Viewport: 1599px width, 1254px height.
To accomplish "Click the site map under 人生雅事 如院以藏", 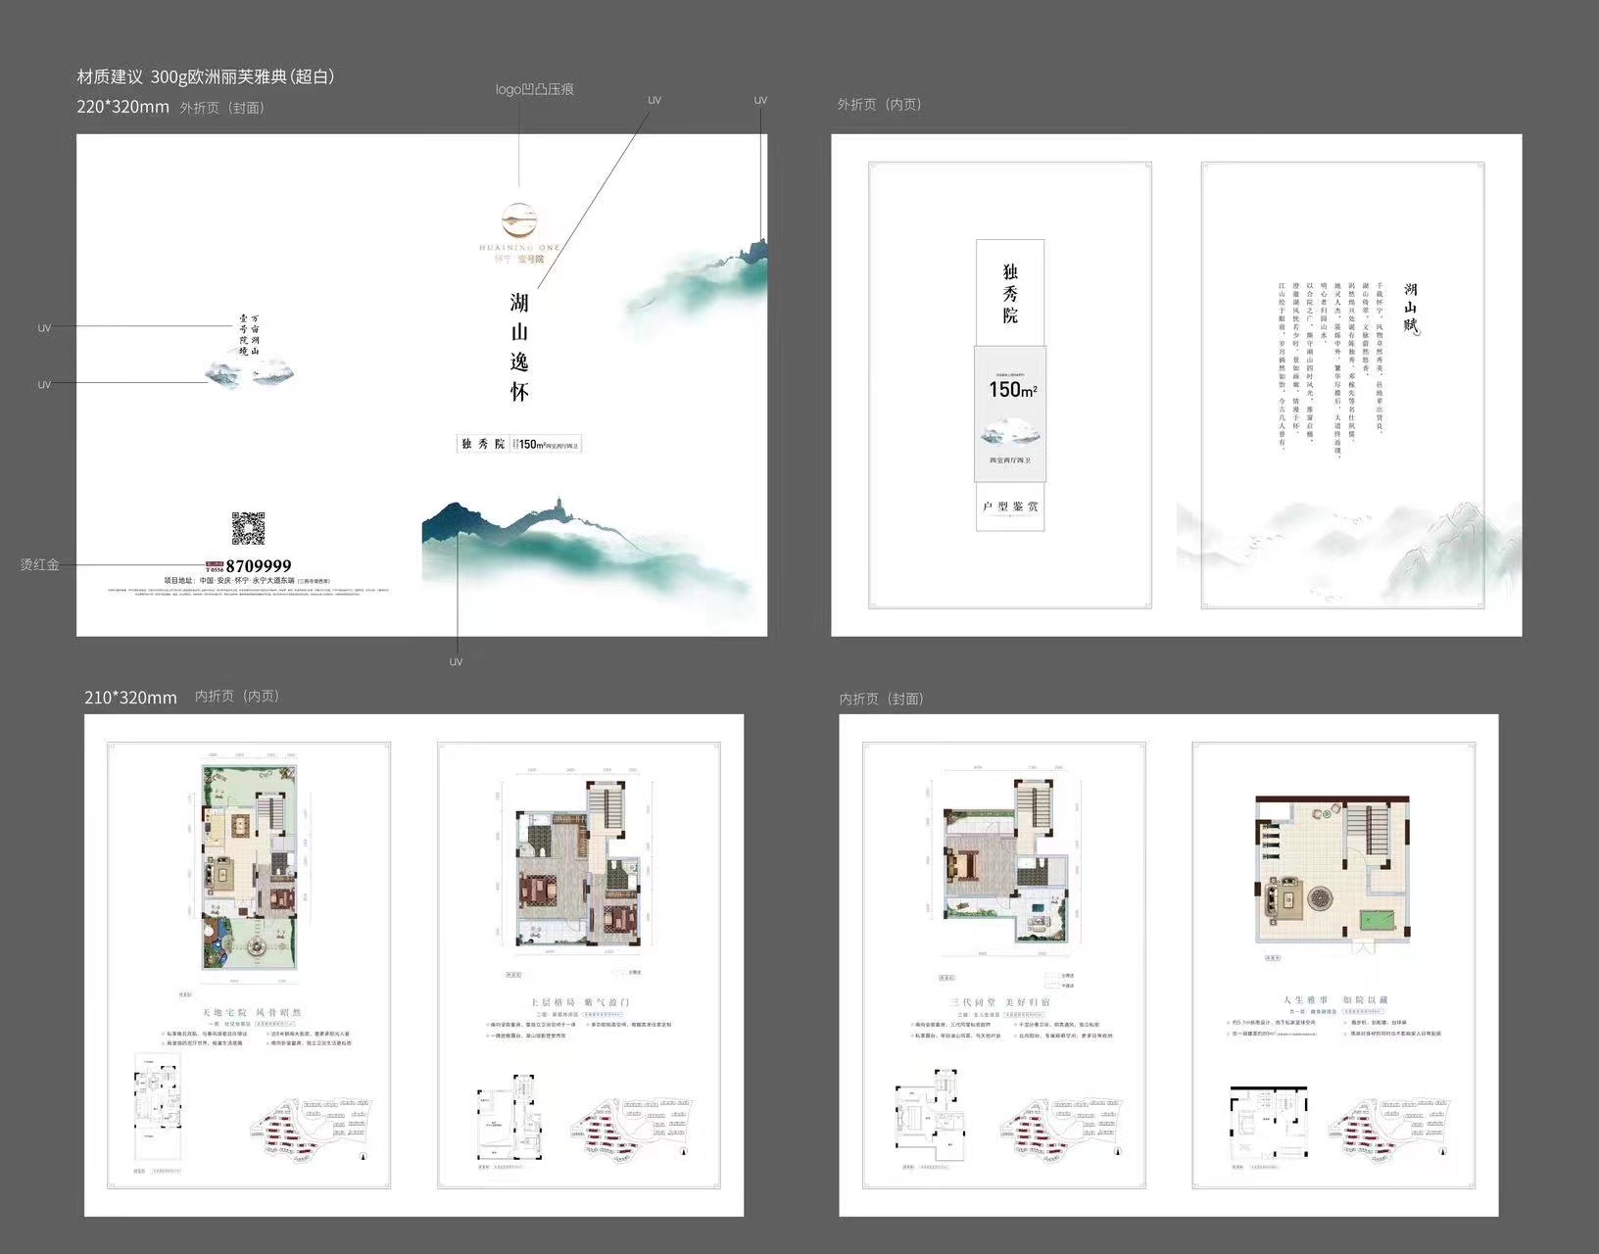I will click(x=1388, y=1131).
